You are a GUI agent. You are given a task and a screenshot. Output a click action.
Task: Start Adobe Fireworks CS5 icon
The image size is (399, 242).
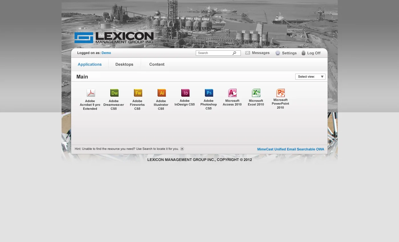(x=138, y=93)
